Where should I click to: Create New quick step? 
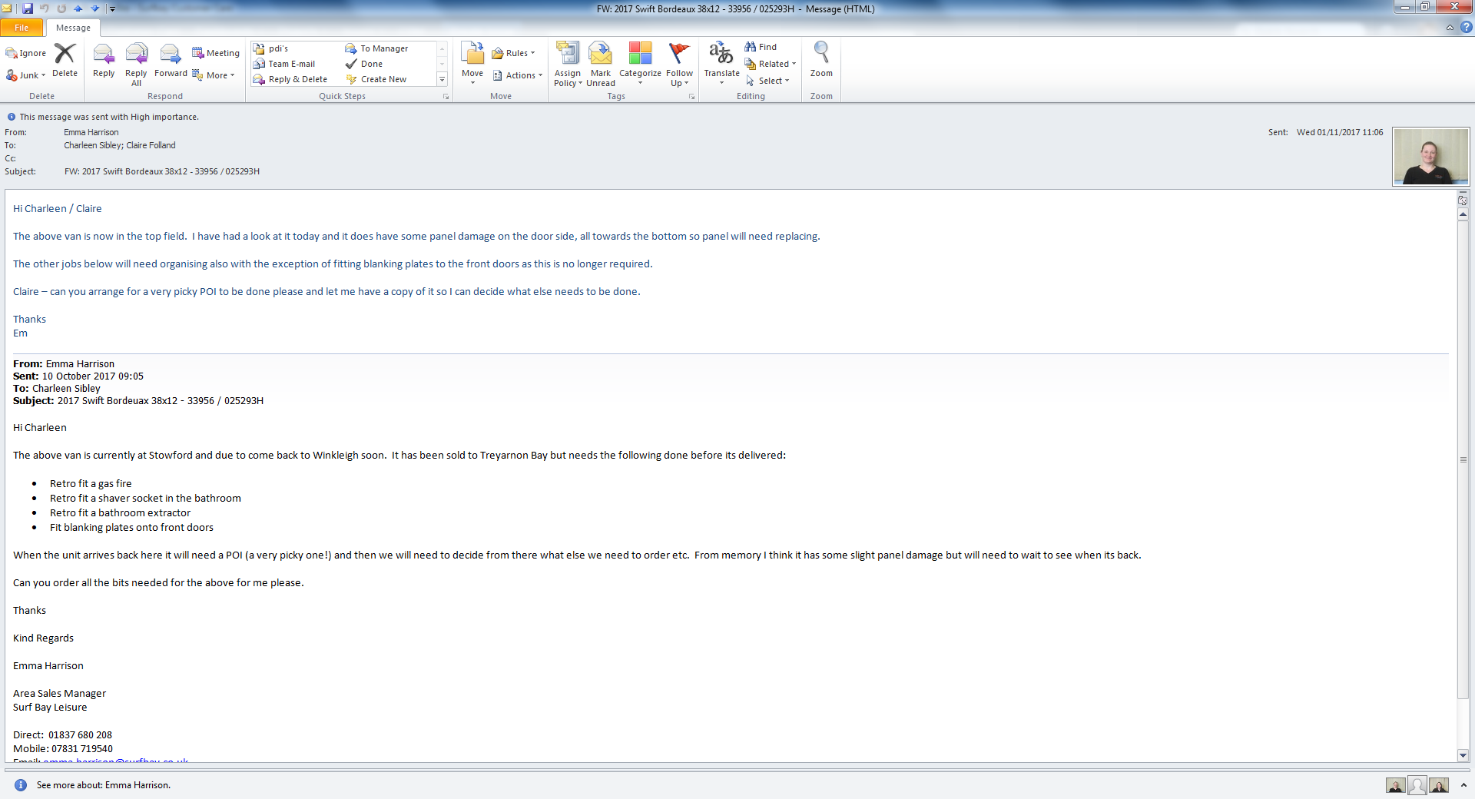tap(376, 79)
